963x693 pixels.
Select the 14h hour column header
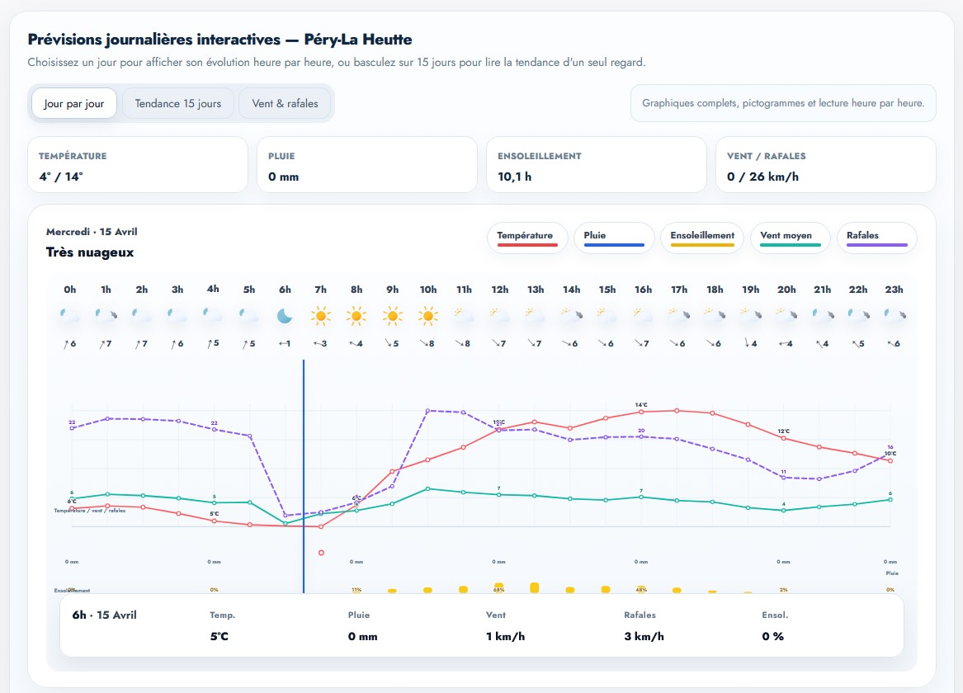tap(571, 290)
